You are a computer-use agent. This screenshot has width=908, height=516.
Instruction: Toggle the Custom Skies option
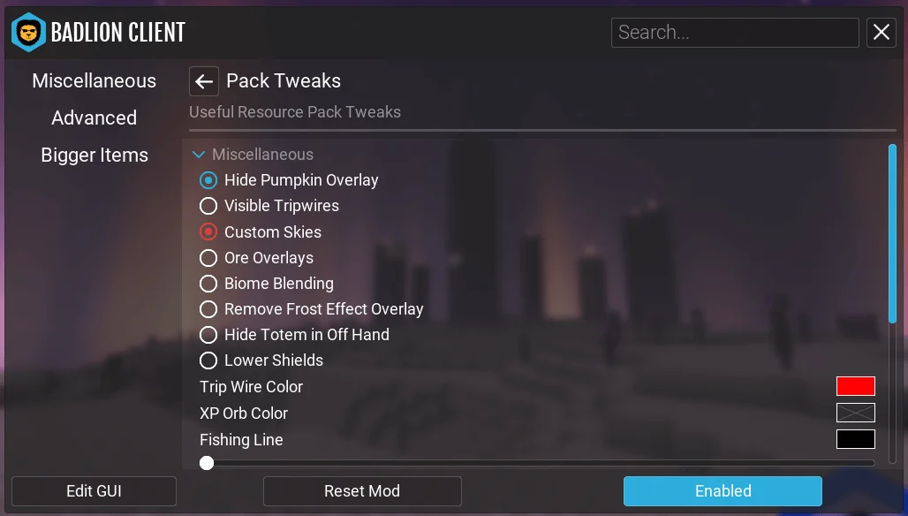pos(208,231)
